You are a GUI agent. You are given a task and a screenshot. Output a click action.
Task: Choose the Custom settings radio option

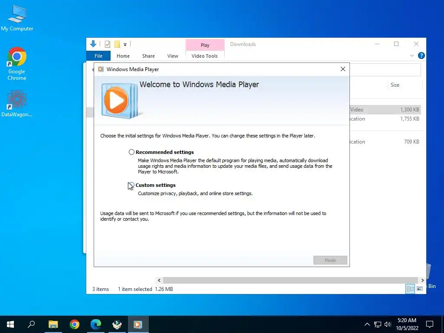131,185
